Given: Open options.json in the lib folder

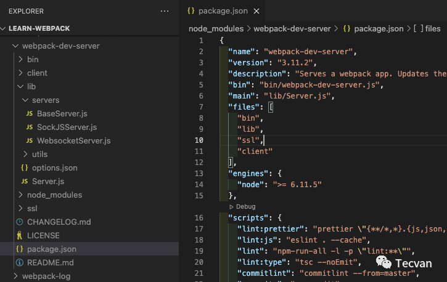Looking at the screenshot, I should click(x=55, y=168).
